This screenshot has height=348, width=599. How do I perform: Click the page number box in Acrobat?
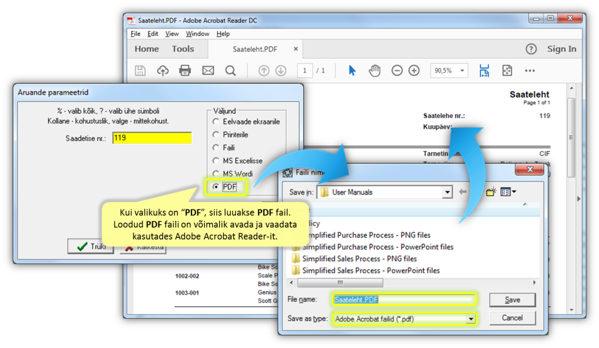coord(305,70)
